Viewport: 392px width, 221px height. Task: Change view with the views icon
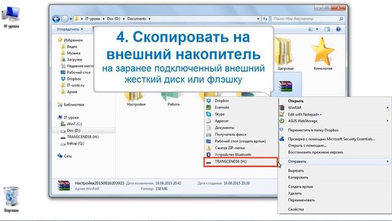pyautogui.click(x=311, y=29)
